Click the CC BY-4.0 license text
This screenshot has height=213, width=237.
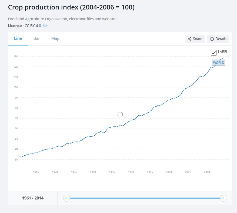33,26
